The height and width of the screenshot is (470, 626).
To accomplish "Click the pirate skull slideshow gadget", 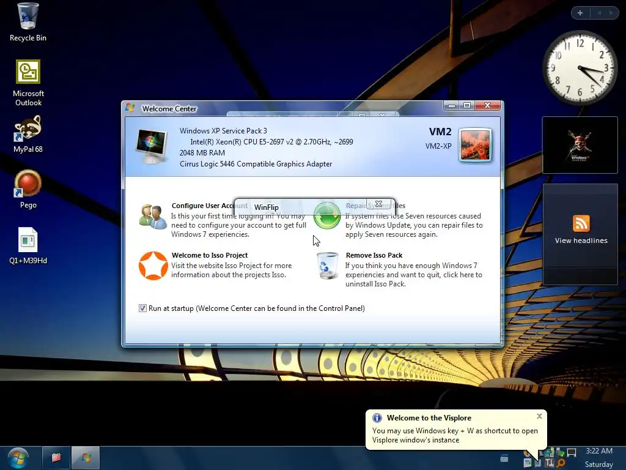I will click(580, 145).
